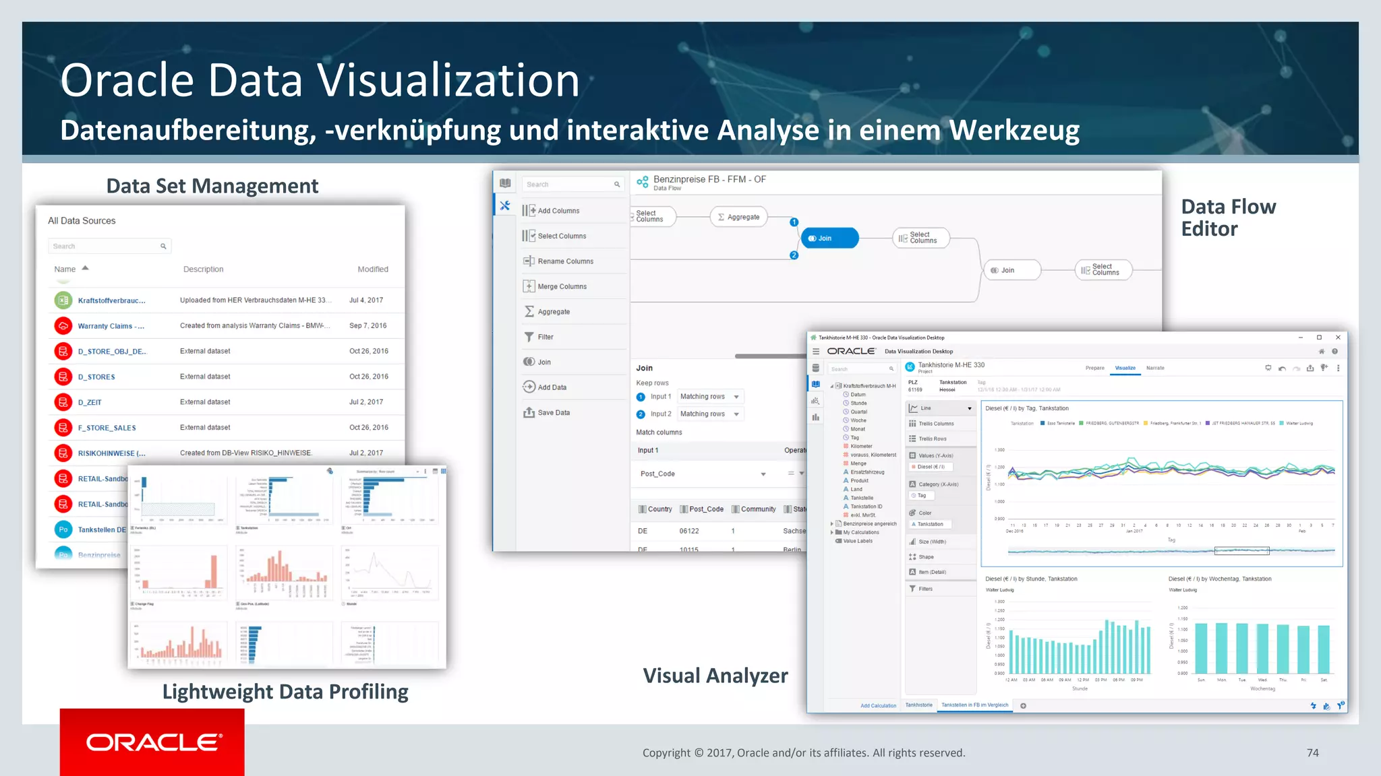Click the range selector box on Tag overview strip

[1241, 551]
